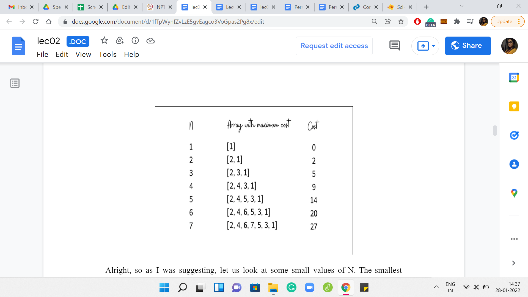Viewport: 528px width, 297px height.
Task: Open the File menu
Action: point(42,54)
